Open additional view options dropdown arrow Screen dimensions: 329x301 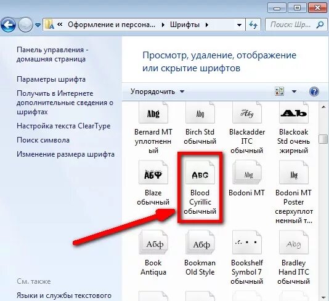294,92
